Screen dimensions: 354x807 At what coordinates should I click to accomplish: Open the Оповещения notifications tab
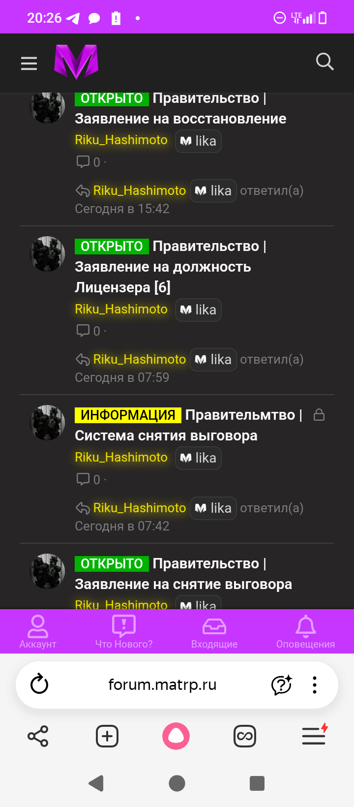(305, 632)
